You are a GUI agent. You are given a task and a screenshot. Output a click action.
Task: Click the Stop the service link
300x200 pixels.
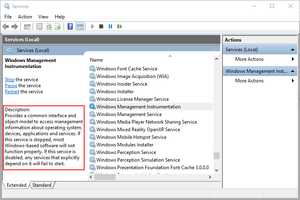click(x=10, y=80)
